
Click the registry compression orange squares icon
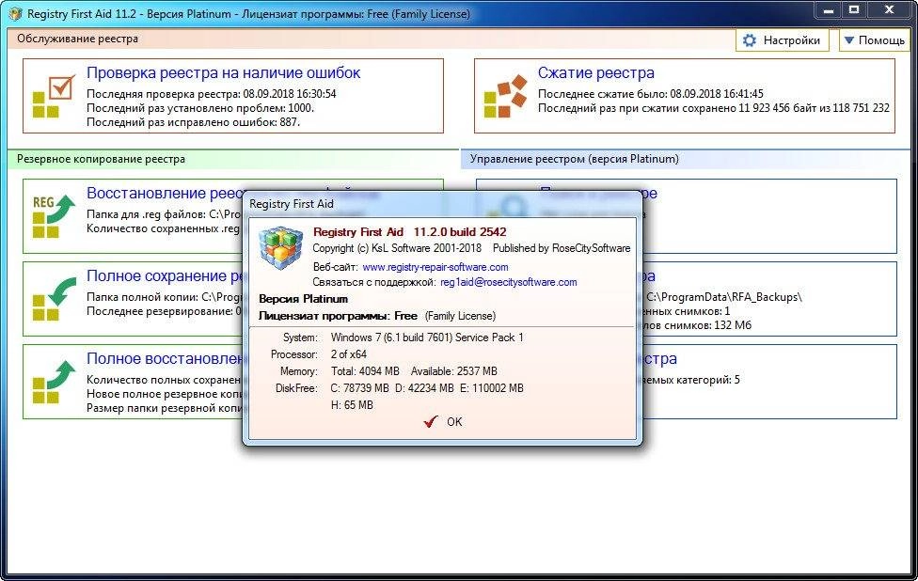coord(505,96)
